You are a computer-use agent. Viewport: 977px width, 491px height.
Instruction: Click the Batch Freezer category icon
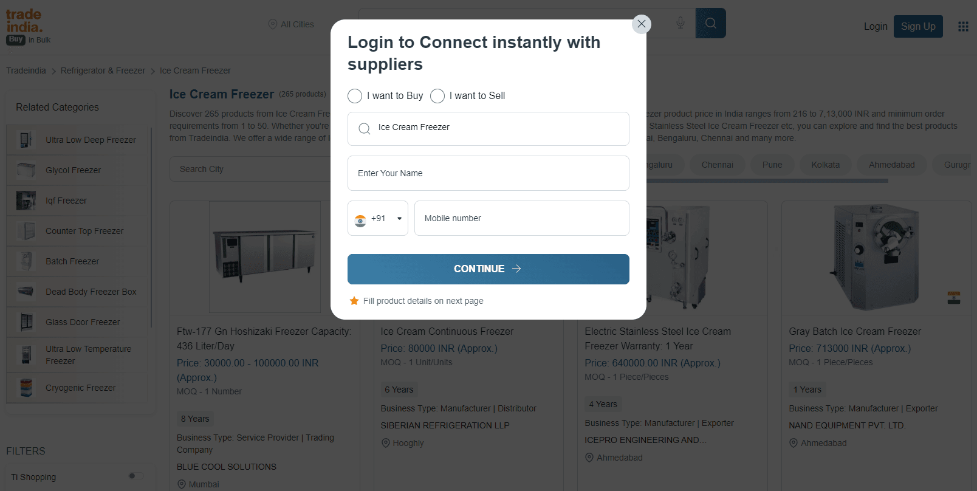point(25,261)
